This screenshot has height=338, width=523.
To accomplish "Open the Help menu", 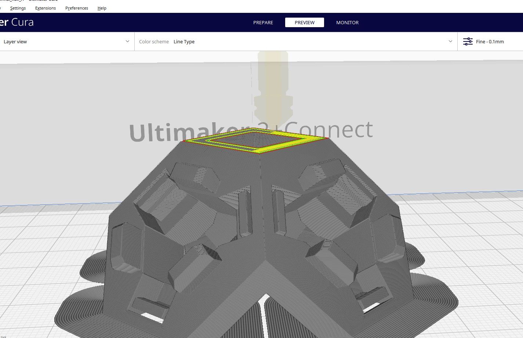I will click(x=102, y=8).
